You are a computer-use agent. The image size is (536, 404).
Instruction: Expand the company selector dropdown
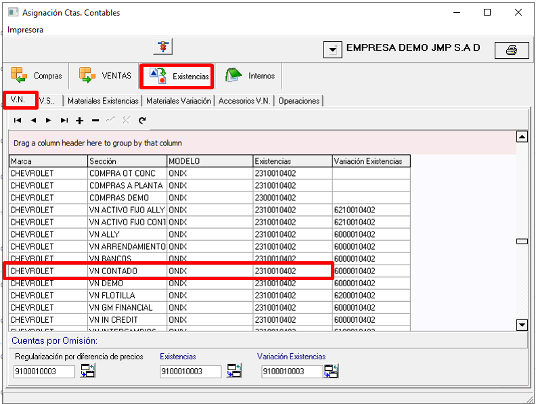pos(332,50)
